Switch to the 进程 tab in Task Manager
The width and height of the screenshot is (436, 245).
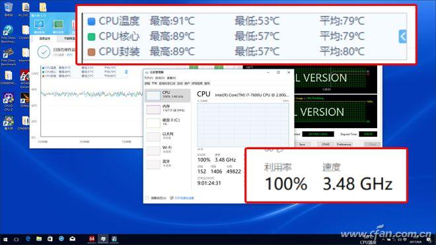(147, 83)
